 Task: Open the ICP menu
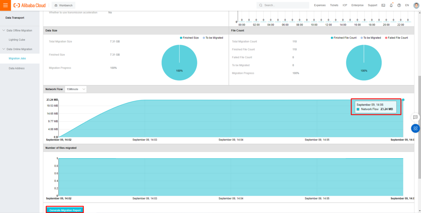click(345, 5)
